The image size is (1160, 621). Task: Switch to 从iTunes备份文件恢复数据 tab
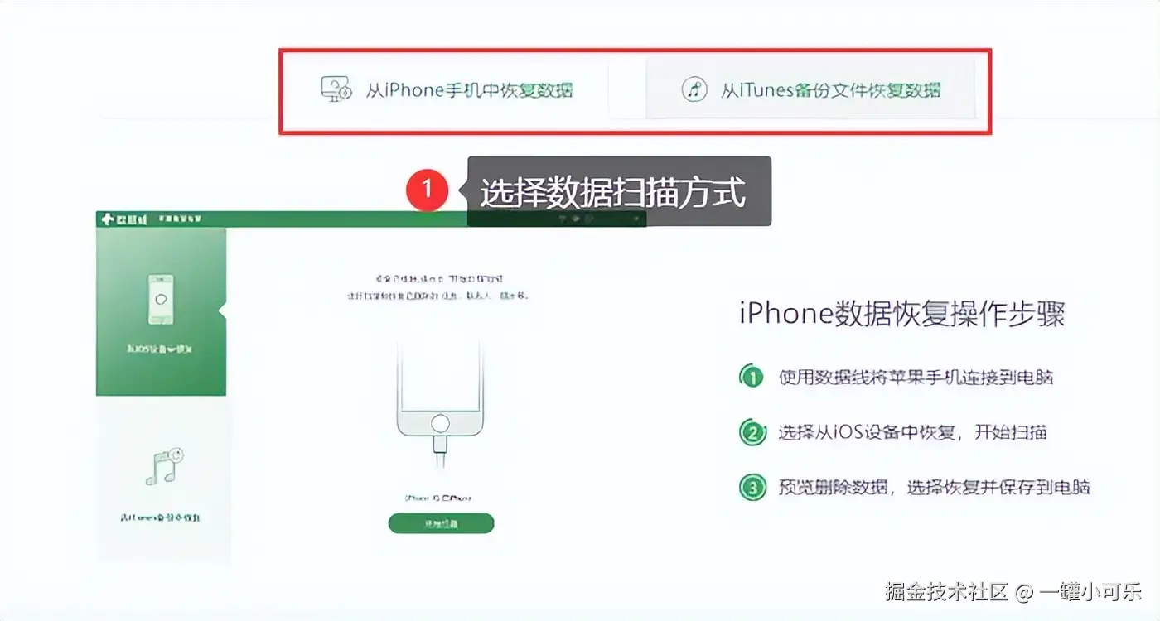810,89
